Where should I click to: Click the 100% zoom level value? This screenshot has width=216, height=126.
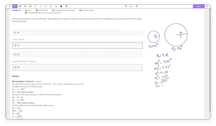click(x=131, y=6)
